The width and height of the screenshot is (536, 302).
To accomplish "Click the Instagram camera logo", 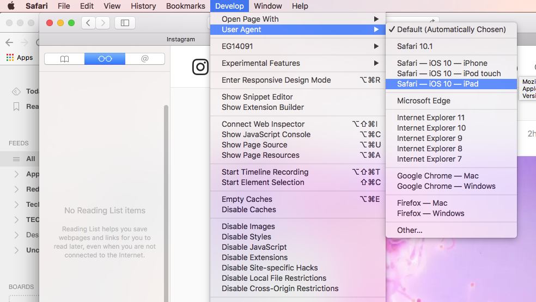I will (200, 66).
